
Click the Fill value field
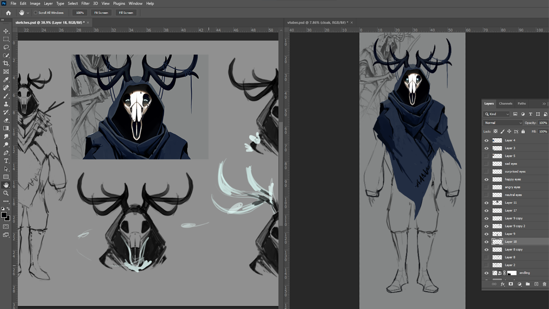[543, 132]
